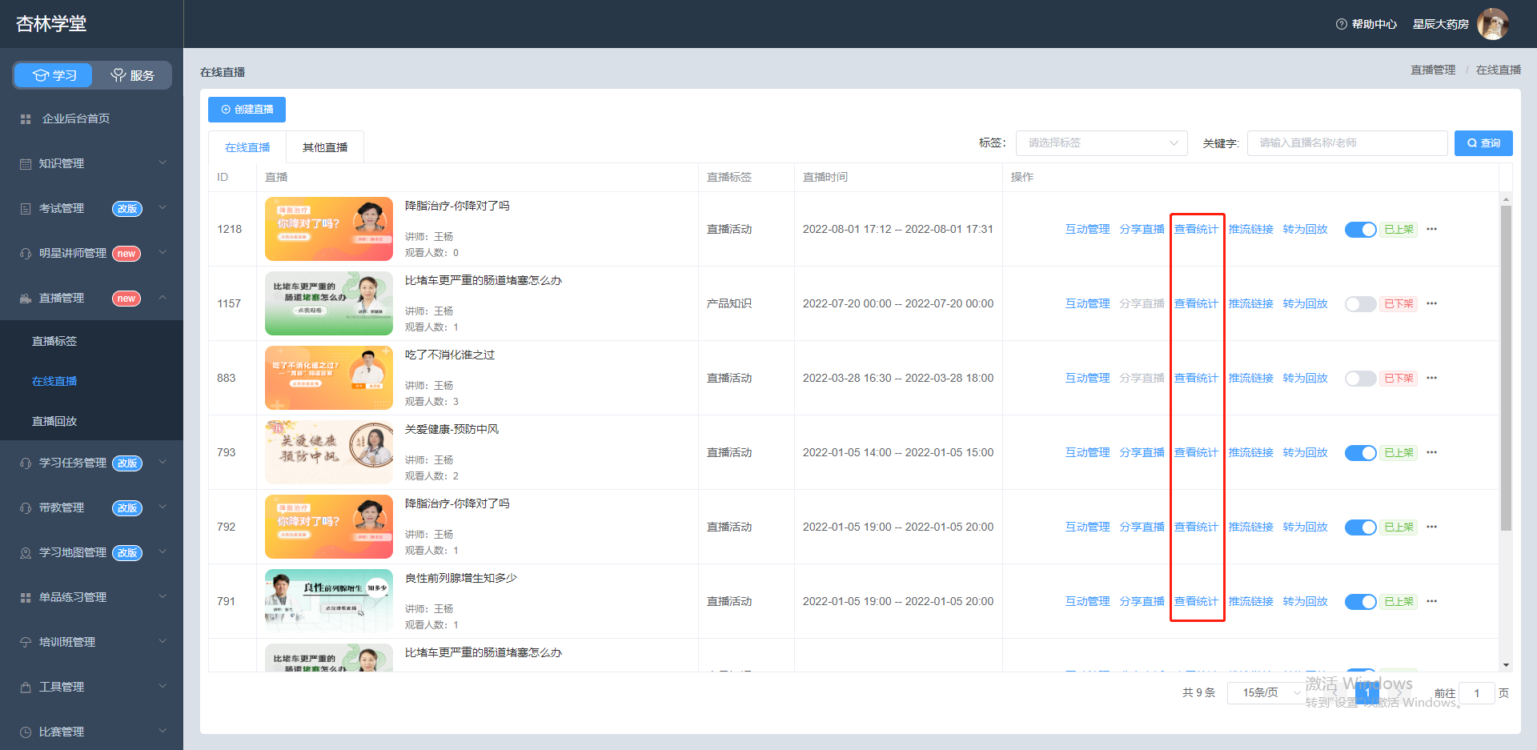The height and width of the screenshot is (750, 1537).
Task: Open 互动管理 for live 1218
Action: pos(1087,229)
